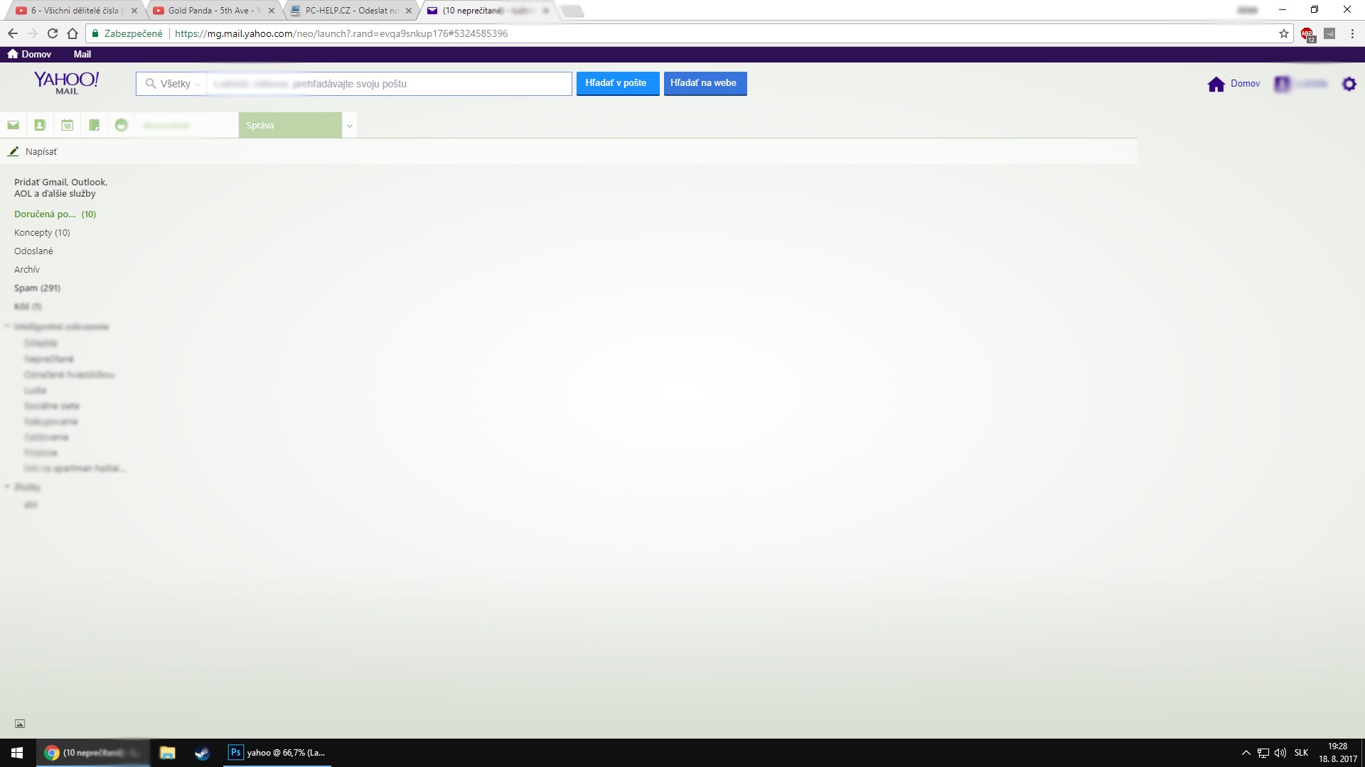Open Photoshop from the taskbar
The height and width of the screenshot is (767, 1365).
tap(277, 753)
